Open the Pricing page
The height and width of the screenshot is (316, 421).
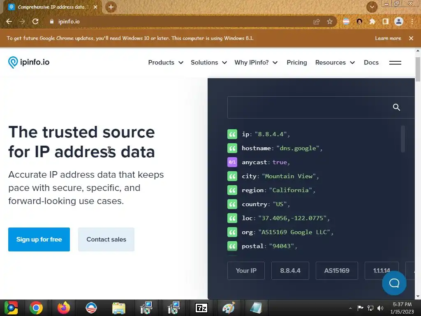297,63
